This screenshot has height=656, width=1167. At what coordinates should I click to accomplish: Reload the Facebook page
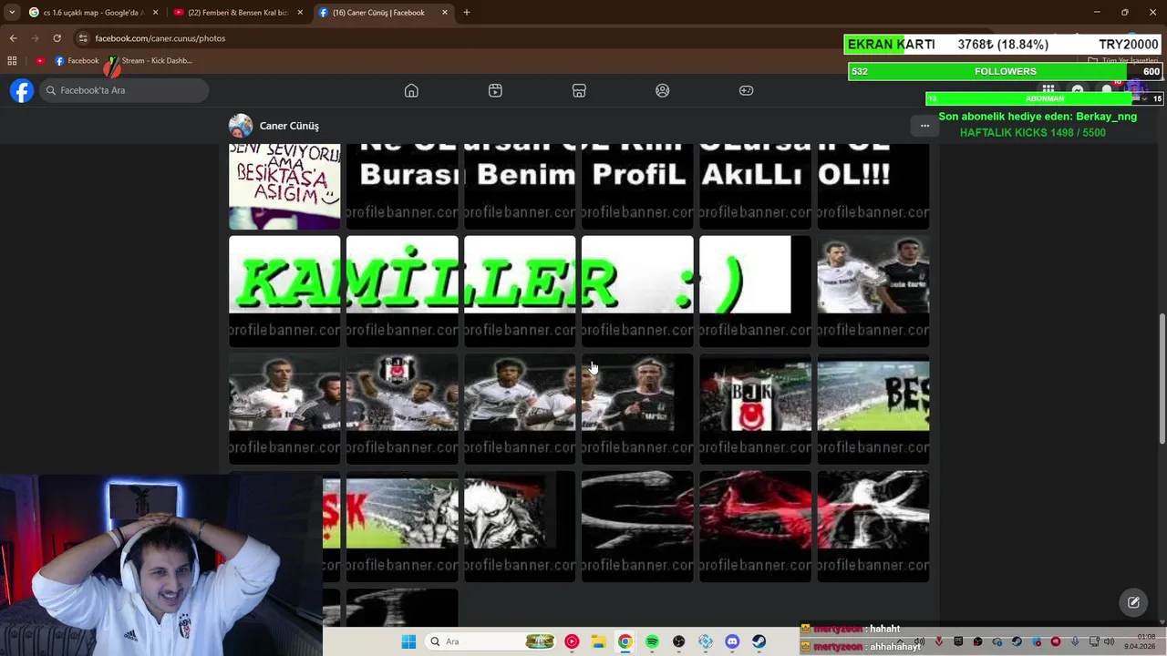tap(57, 38)
